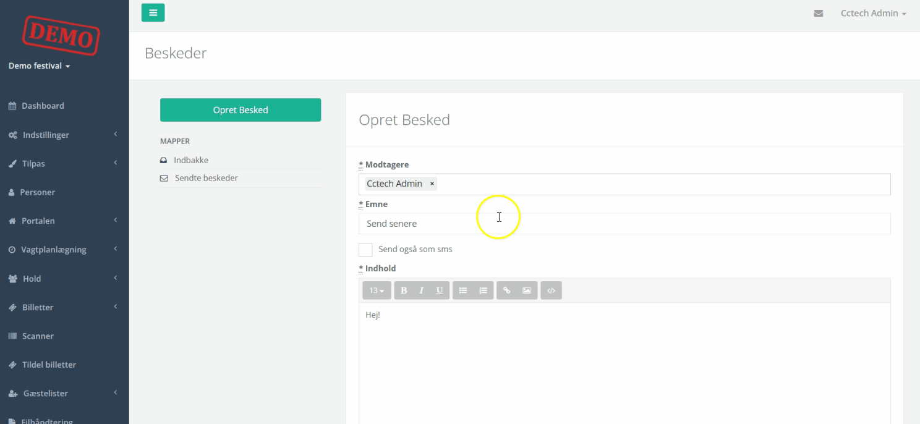Click the DEMO stamp logo

61,36
